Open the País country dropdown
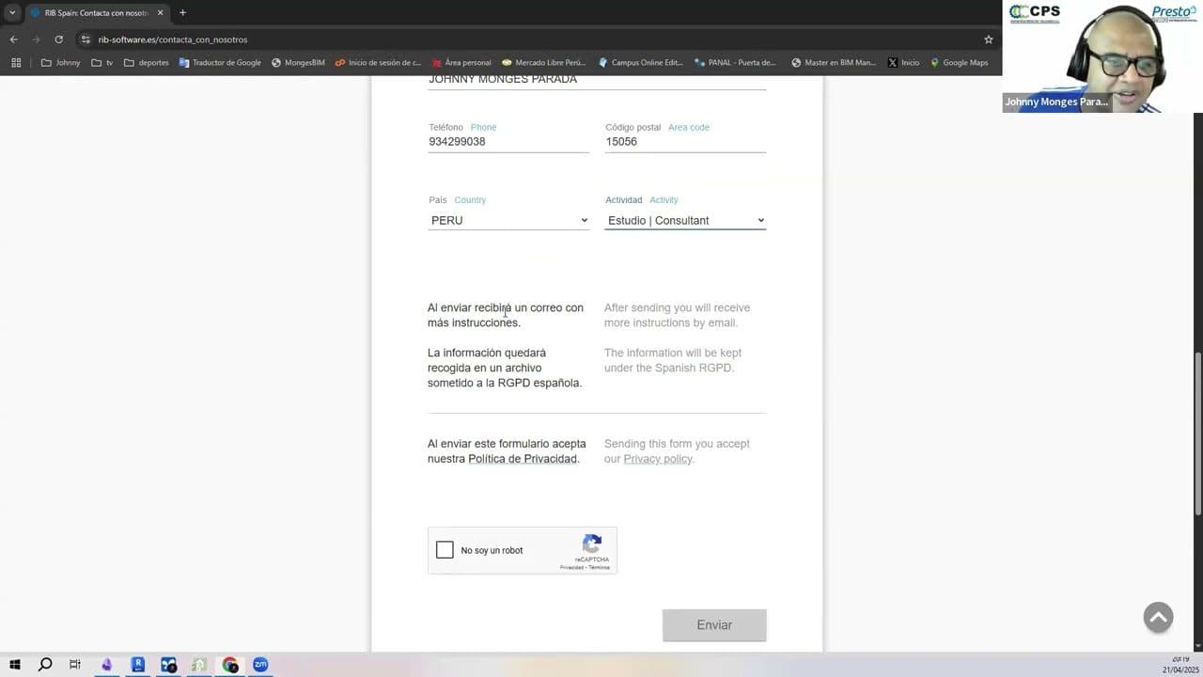 [x=508, y=221]
